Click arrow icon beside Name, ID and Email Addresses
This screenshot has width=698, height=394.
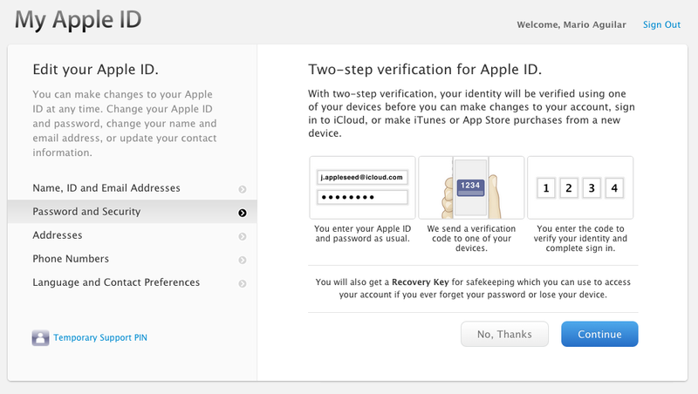click(x=243, y=189)
